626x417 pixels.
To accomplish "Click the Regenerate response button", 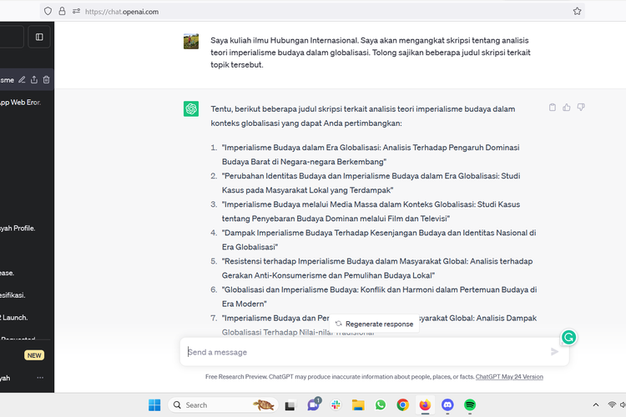I will pyautogui.click(x=374, y=324).
